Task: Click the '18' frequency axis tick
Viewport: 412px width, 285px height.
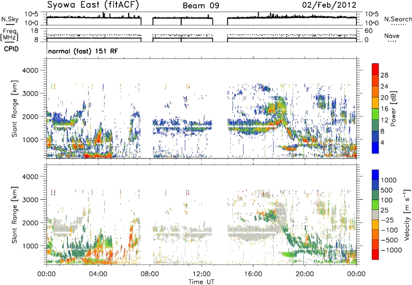Action: [35, 31]
